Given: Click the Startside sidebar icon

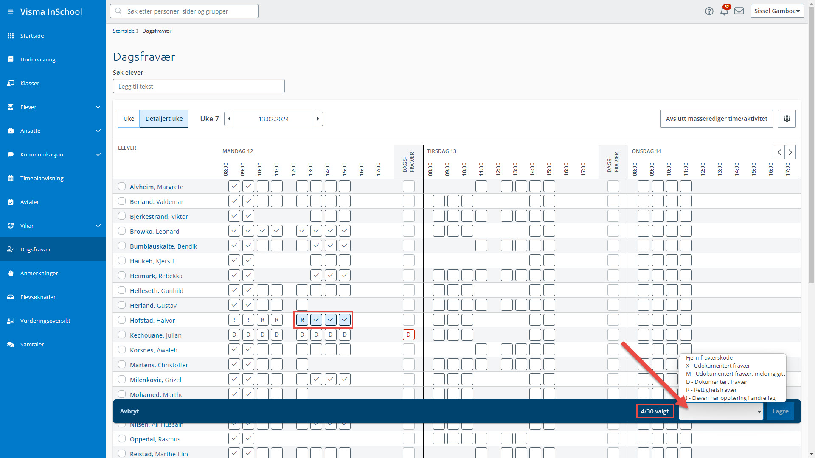Looking at the screenshot, I should point(11,36).
